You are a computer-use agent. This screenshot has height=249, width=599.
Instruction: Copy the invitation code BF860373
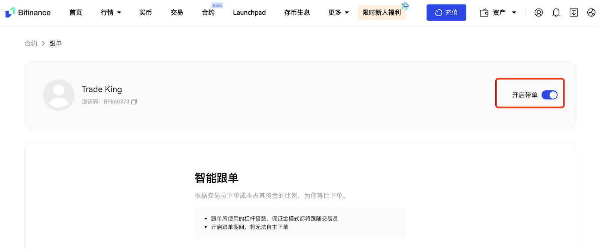[x=134, y=101]
